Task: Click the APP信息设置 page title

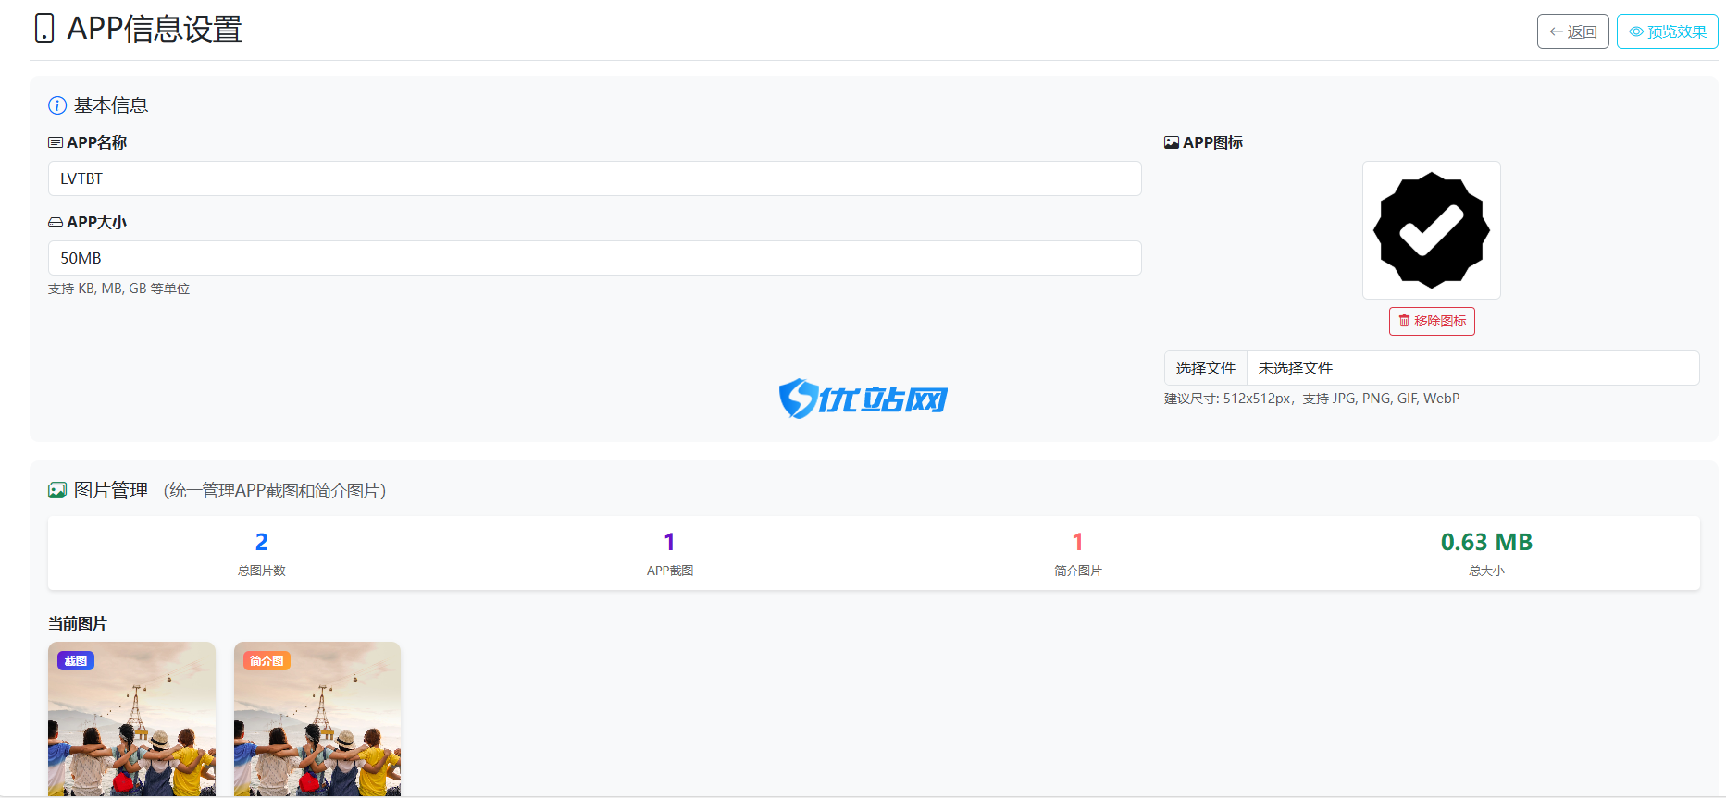Action: click(155, 29)
